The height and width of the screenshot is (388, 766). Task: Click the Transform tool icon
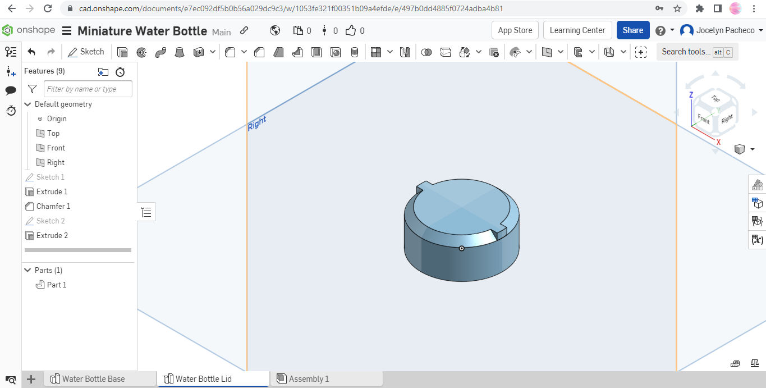pos(465,52)
